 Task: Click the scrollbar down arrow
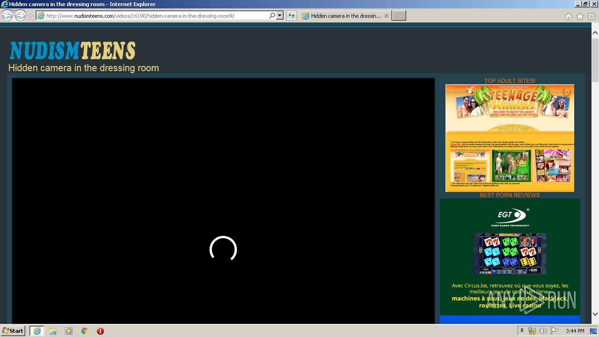(595, 315)
